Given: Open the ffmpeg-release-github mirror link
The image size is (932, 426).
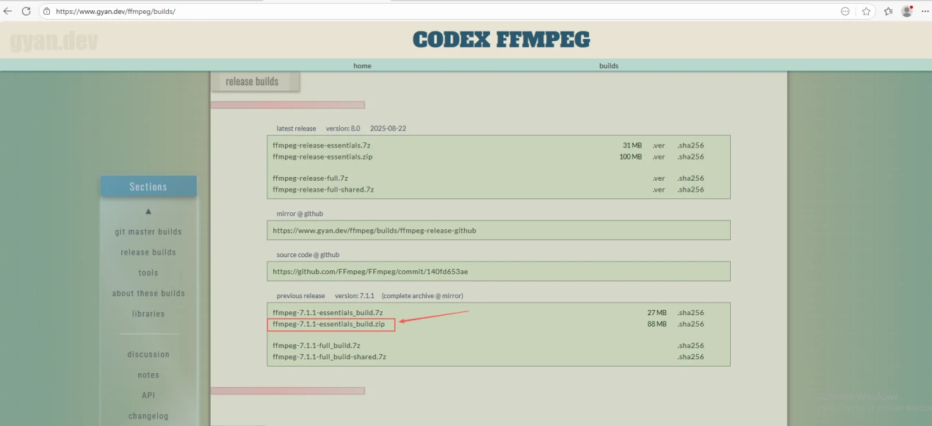Looking at the screenshot, I should [374, 230].
